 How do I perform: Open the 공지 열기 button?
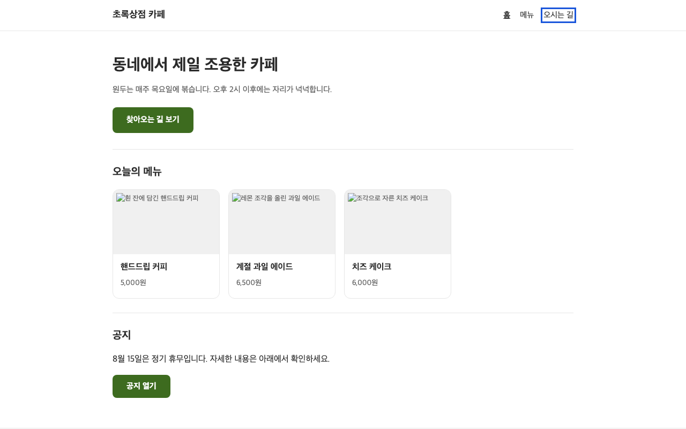coord(141,386)
